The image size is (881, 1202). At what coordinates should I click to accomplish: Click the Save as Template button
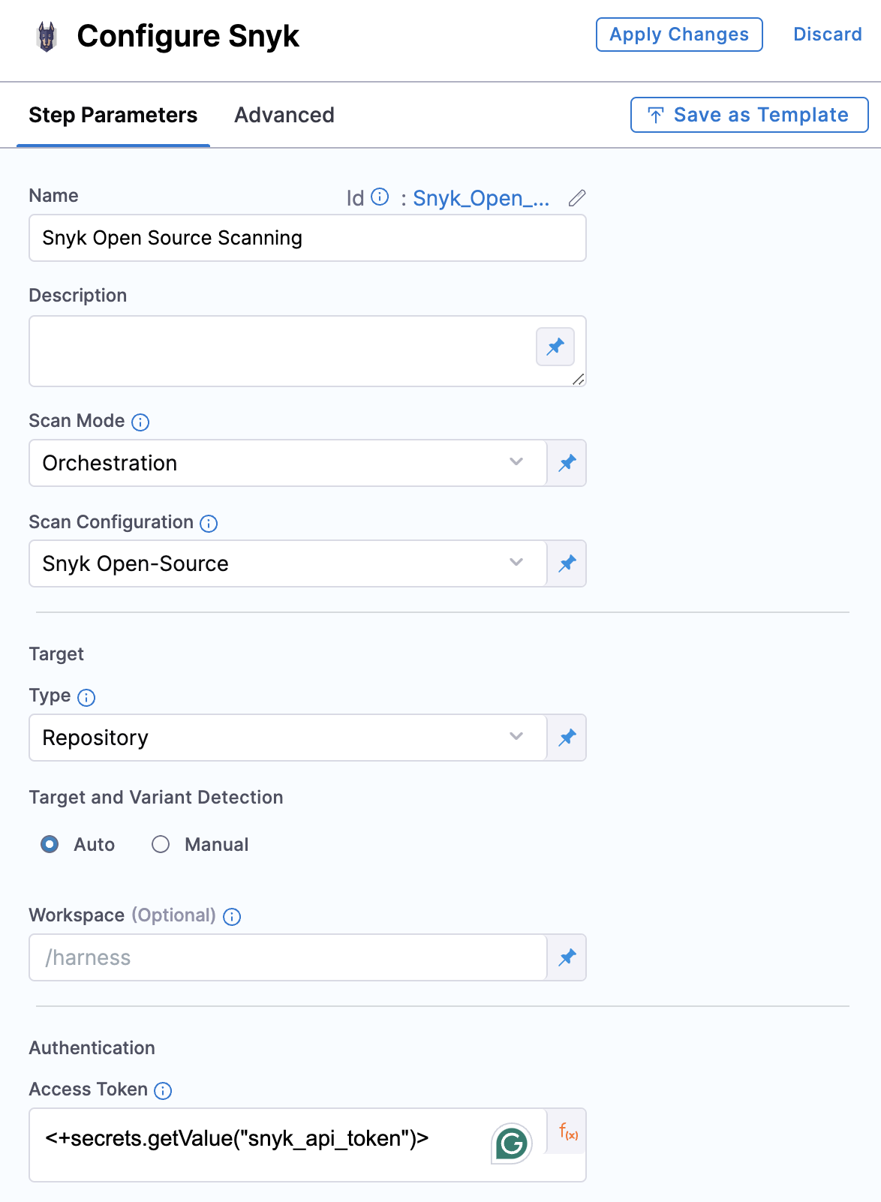pos(749,115)
